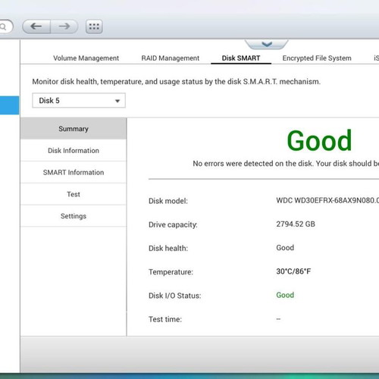
Task: Switch to RAID Management tab
Action: point(171,58)
